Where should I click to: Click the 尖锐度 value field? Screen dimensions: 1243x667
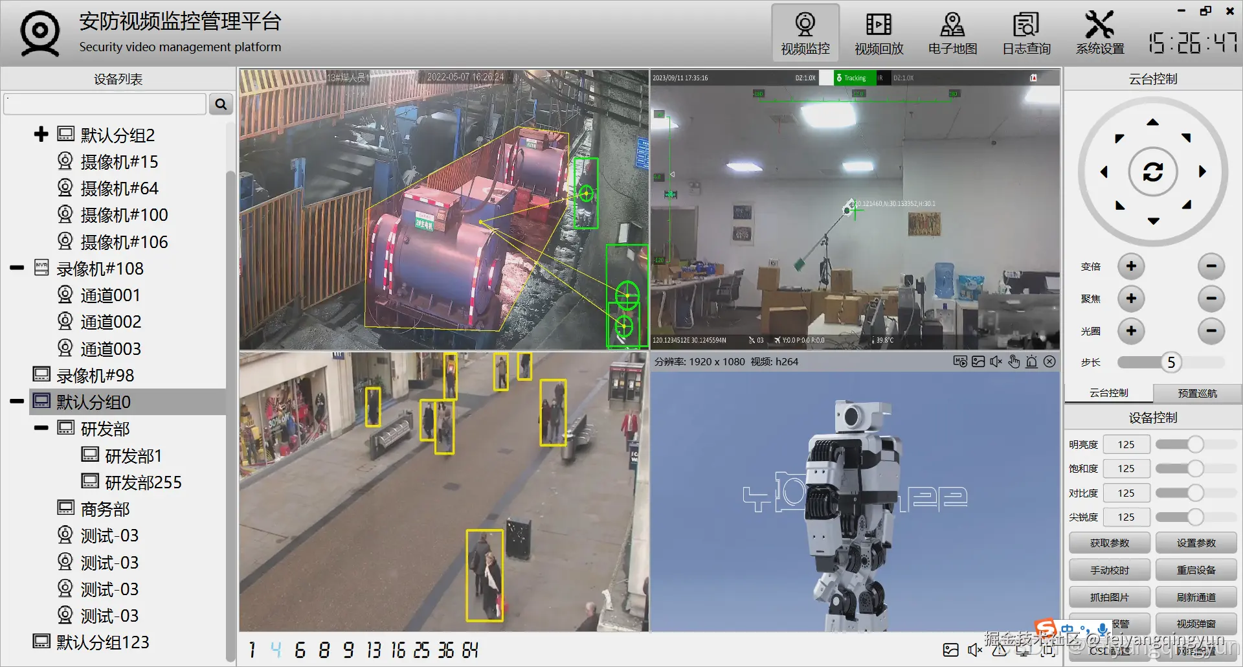(1126, 517)
